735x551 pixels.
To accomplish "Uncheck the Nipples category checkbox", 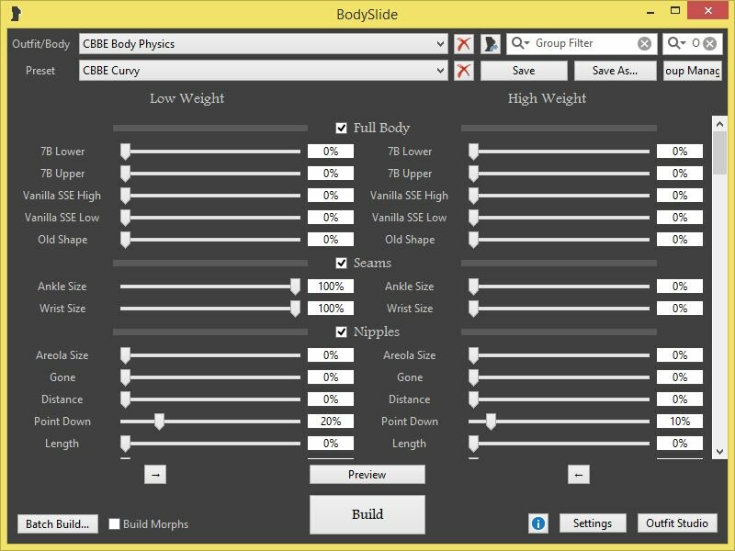I will pyautogui.click(x=341, y=332).
